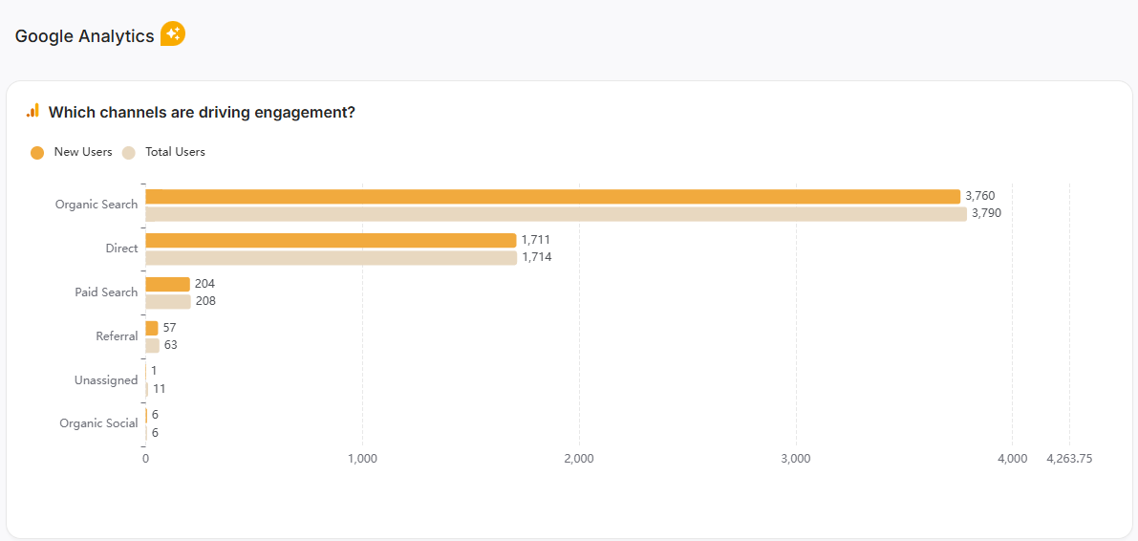This screenshot has height=541, width=1138.
Task: Click the Organic Social axis label
Action: pyautogui.click(x=98, y=423)
